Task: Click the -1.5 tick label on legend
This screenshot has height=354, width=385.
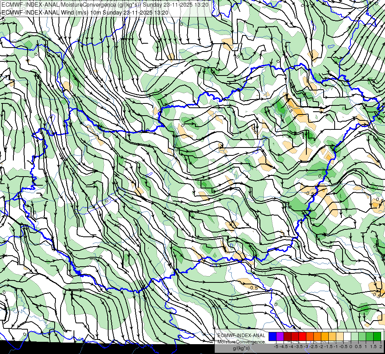Action: (328, 347)
